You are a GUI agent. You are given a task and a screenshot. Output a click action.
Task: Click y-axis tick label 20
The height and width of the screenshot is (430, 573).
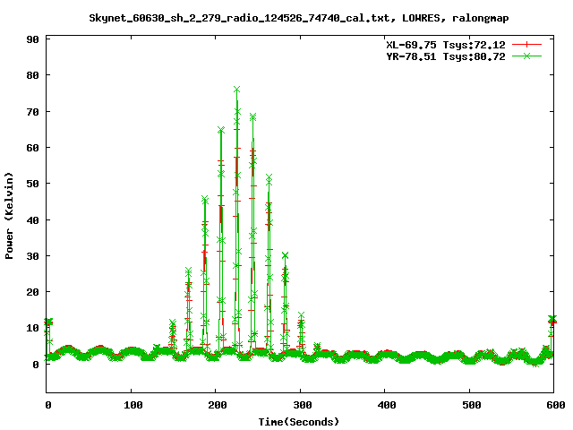(x=31, y=292)
